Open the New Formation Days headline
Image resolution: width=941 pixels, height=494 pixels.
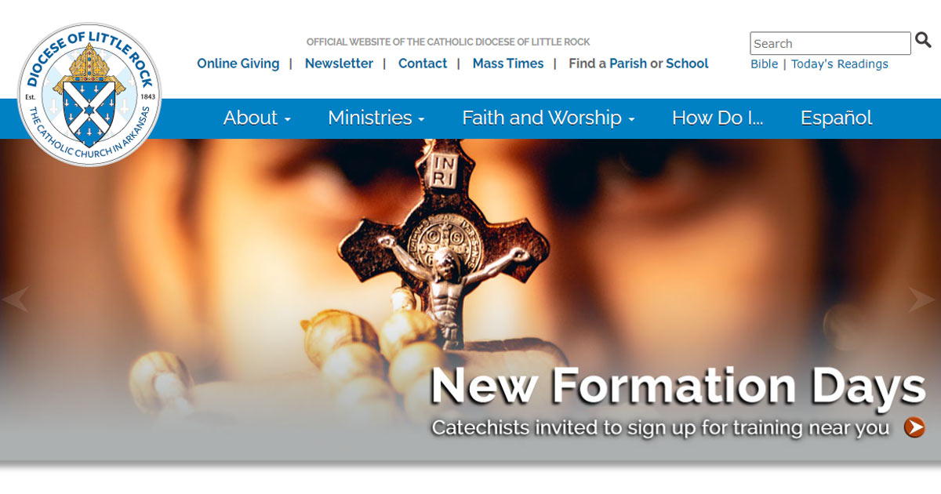pos(678,386)
